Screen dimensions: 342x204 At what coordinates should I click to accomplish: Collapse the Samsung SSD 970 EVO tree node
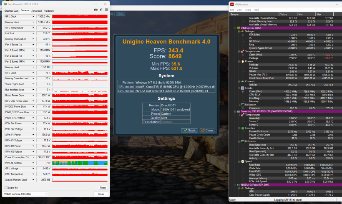point(235,111)
